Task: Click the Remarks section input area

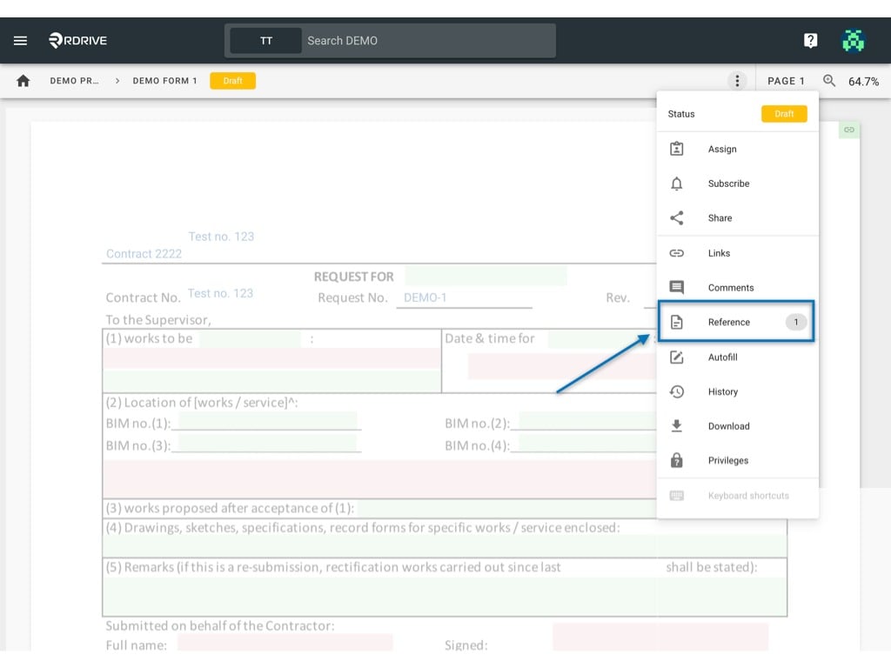Action: pos(445,597)
